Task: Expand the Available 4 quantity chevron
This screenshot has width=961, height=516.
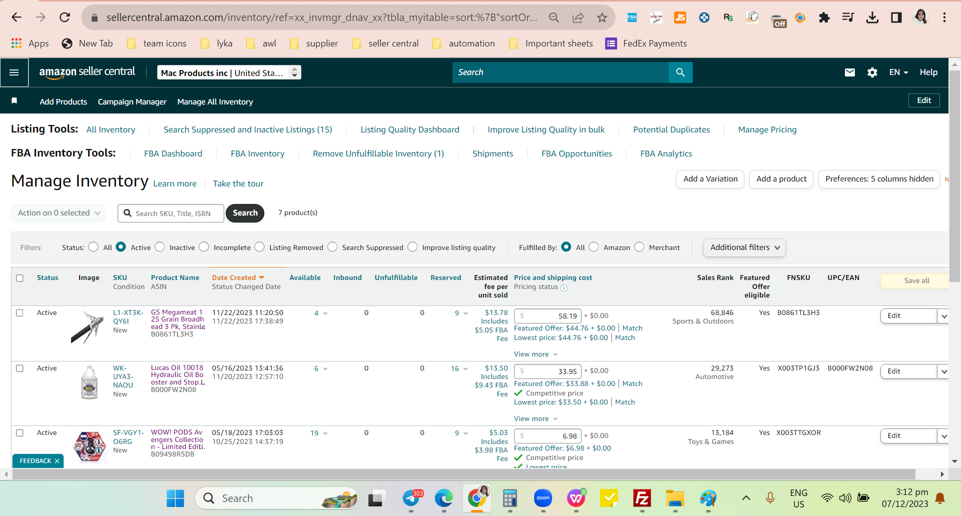Action: 325,313
